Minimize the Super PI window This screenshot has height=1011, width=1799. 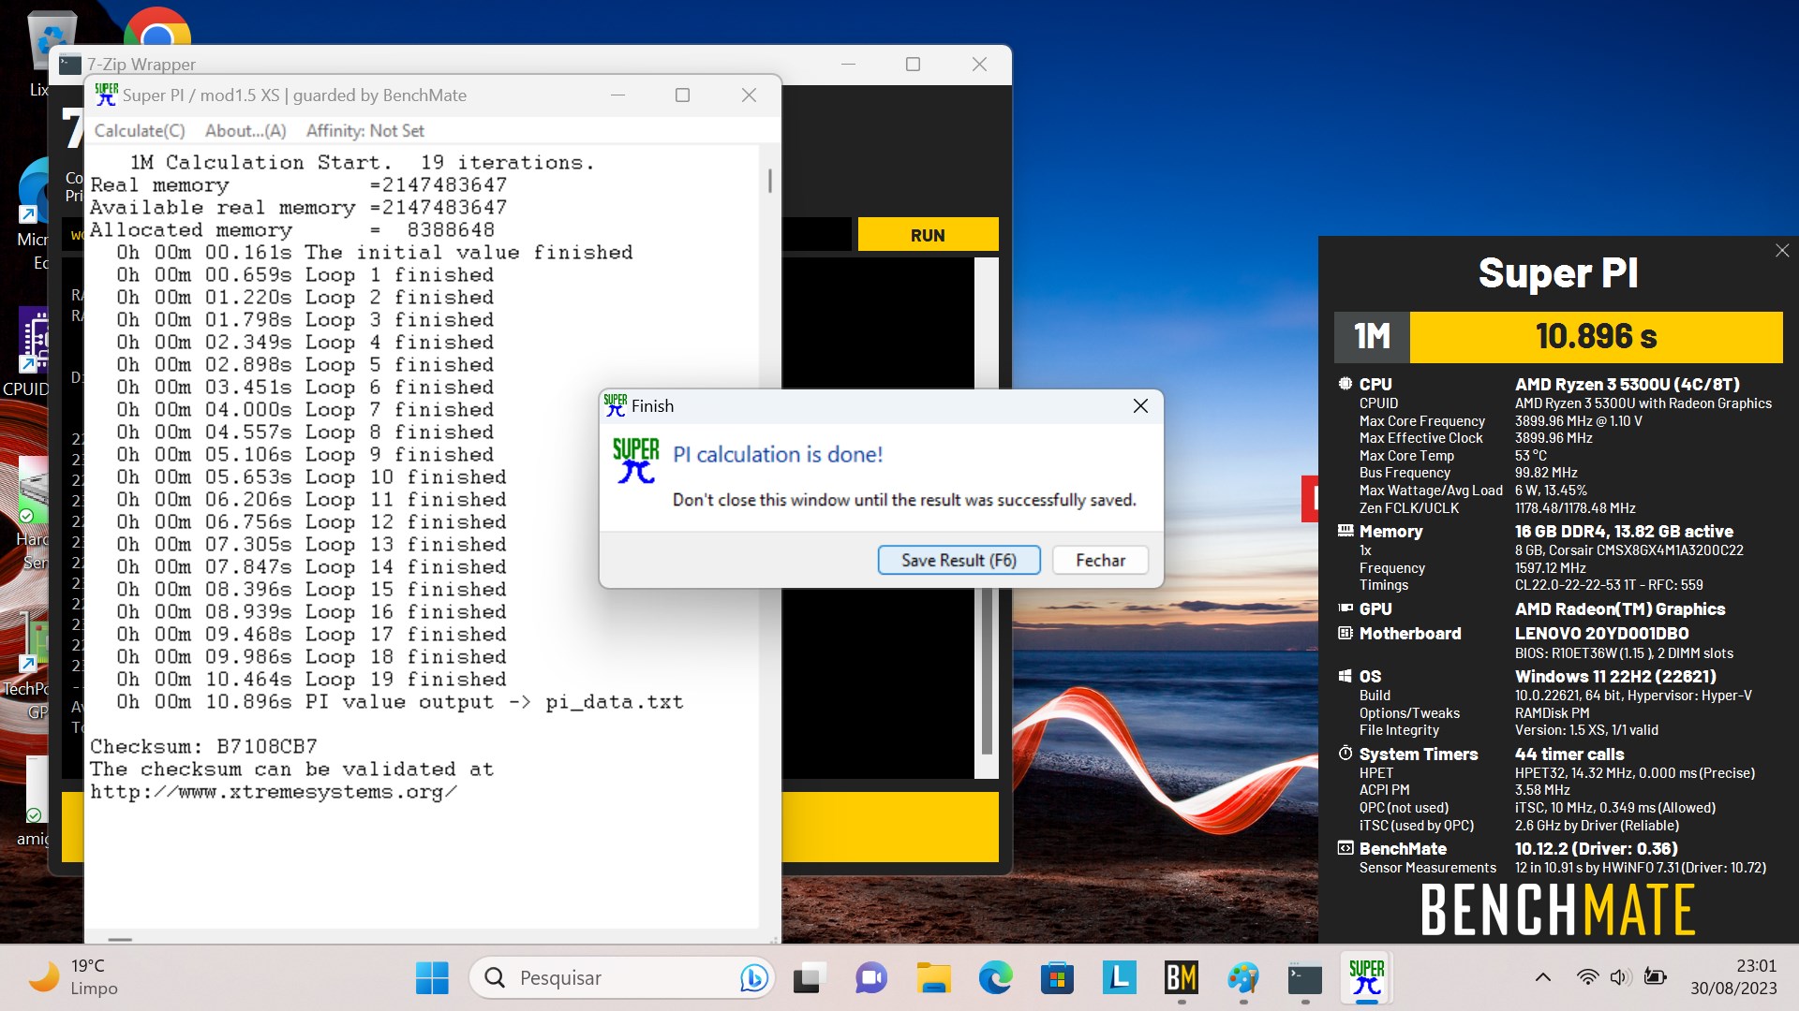[x=617, y=95]
